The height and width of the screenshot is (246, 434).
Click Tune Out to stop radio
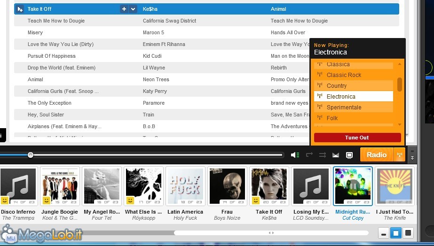click(x=357, y=138)
